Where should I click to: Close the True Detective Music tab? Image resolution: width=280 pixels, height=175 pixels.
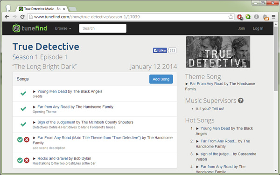64,9
